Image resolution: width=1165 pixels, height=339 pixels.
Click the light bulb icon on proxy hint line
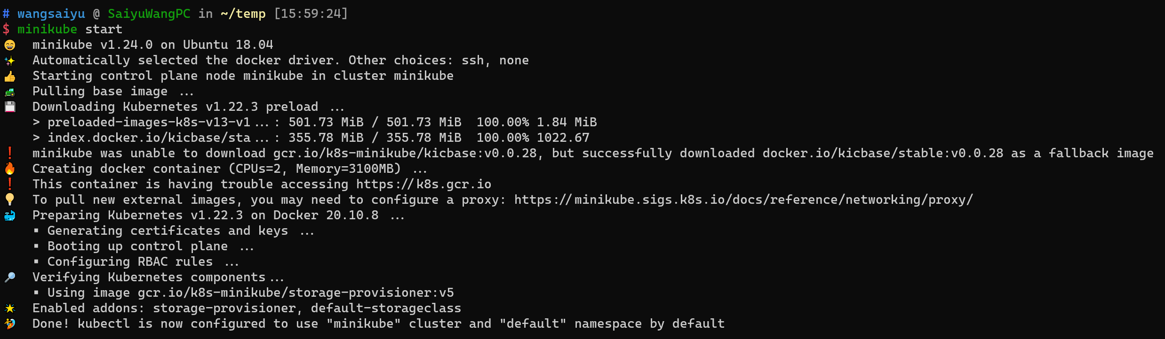[x=10, y=200]
